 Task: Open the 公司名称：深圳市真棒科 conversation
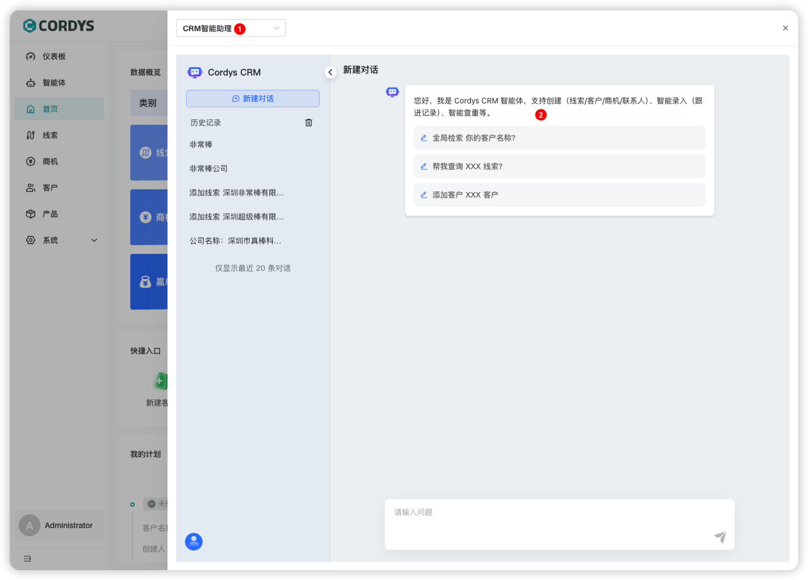point(235,241)
